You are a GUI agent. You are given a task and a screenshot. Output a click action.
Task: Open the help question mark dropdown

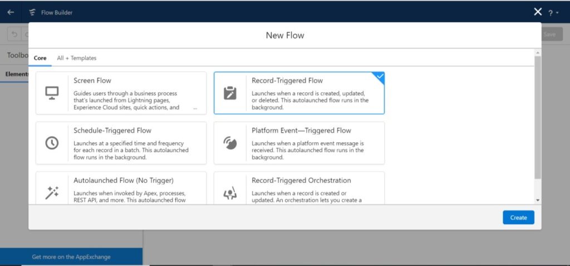[x=553, y=13]
